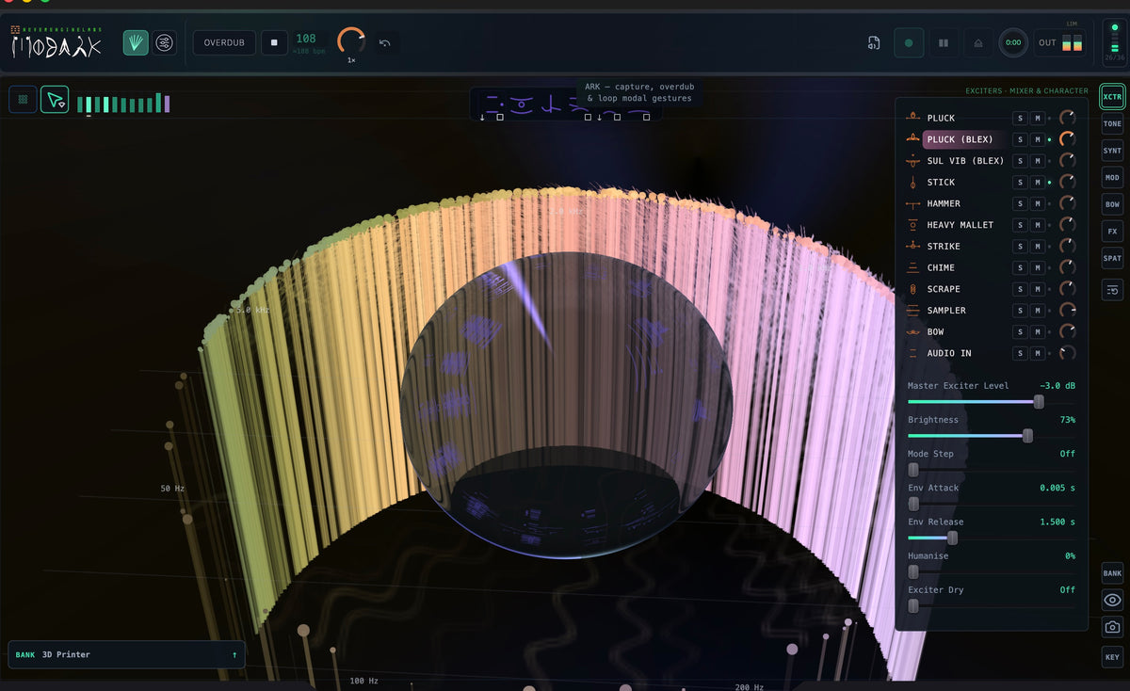This screenshot has width=1130, height=691.
Task: Open the 3D Printer bank selector
Action: point(126,654)
